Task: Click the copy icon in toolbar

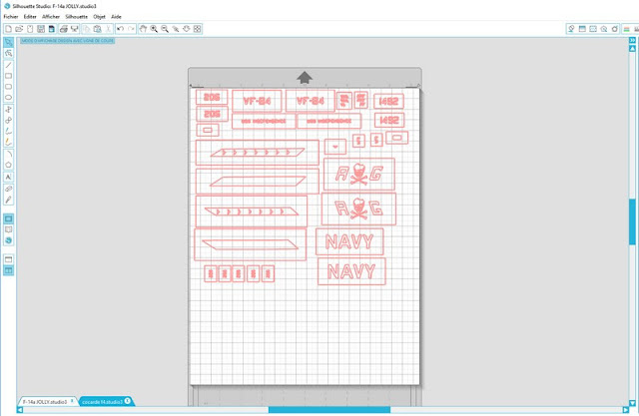Action: point(87,29)
